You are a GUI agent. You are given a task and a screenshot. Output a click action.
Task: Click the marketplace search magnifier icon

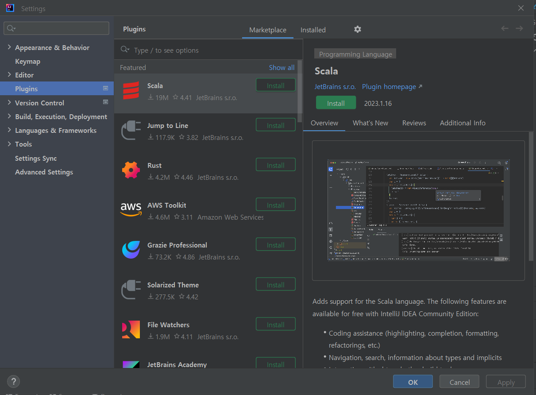click(x=125, y=50)
